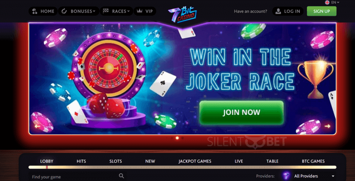The image size is (355, 181).
Task: Click the 7Bit Casino logo
Action: [x=182, y=15]
